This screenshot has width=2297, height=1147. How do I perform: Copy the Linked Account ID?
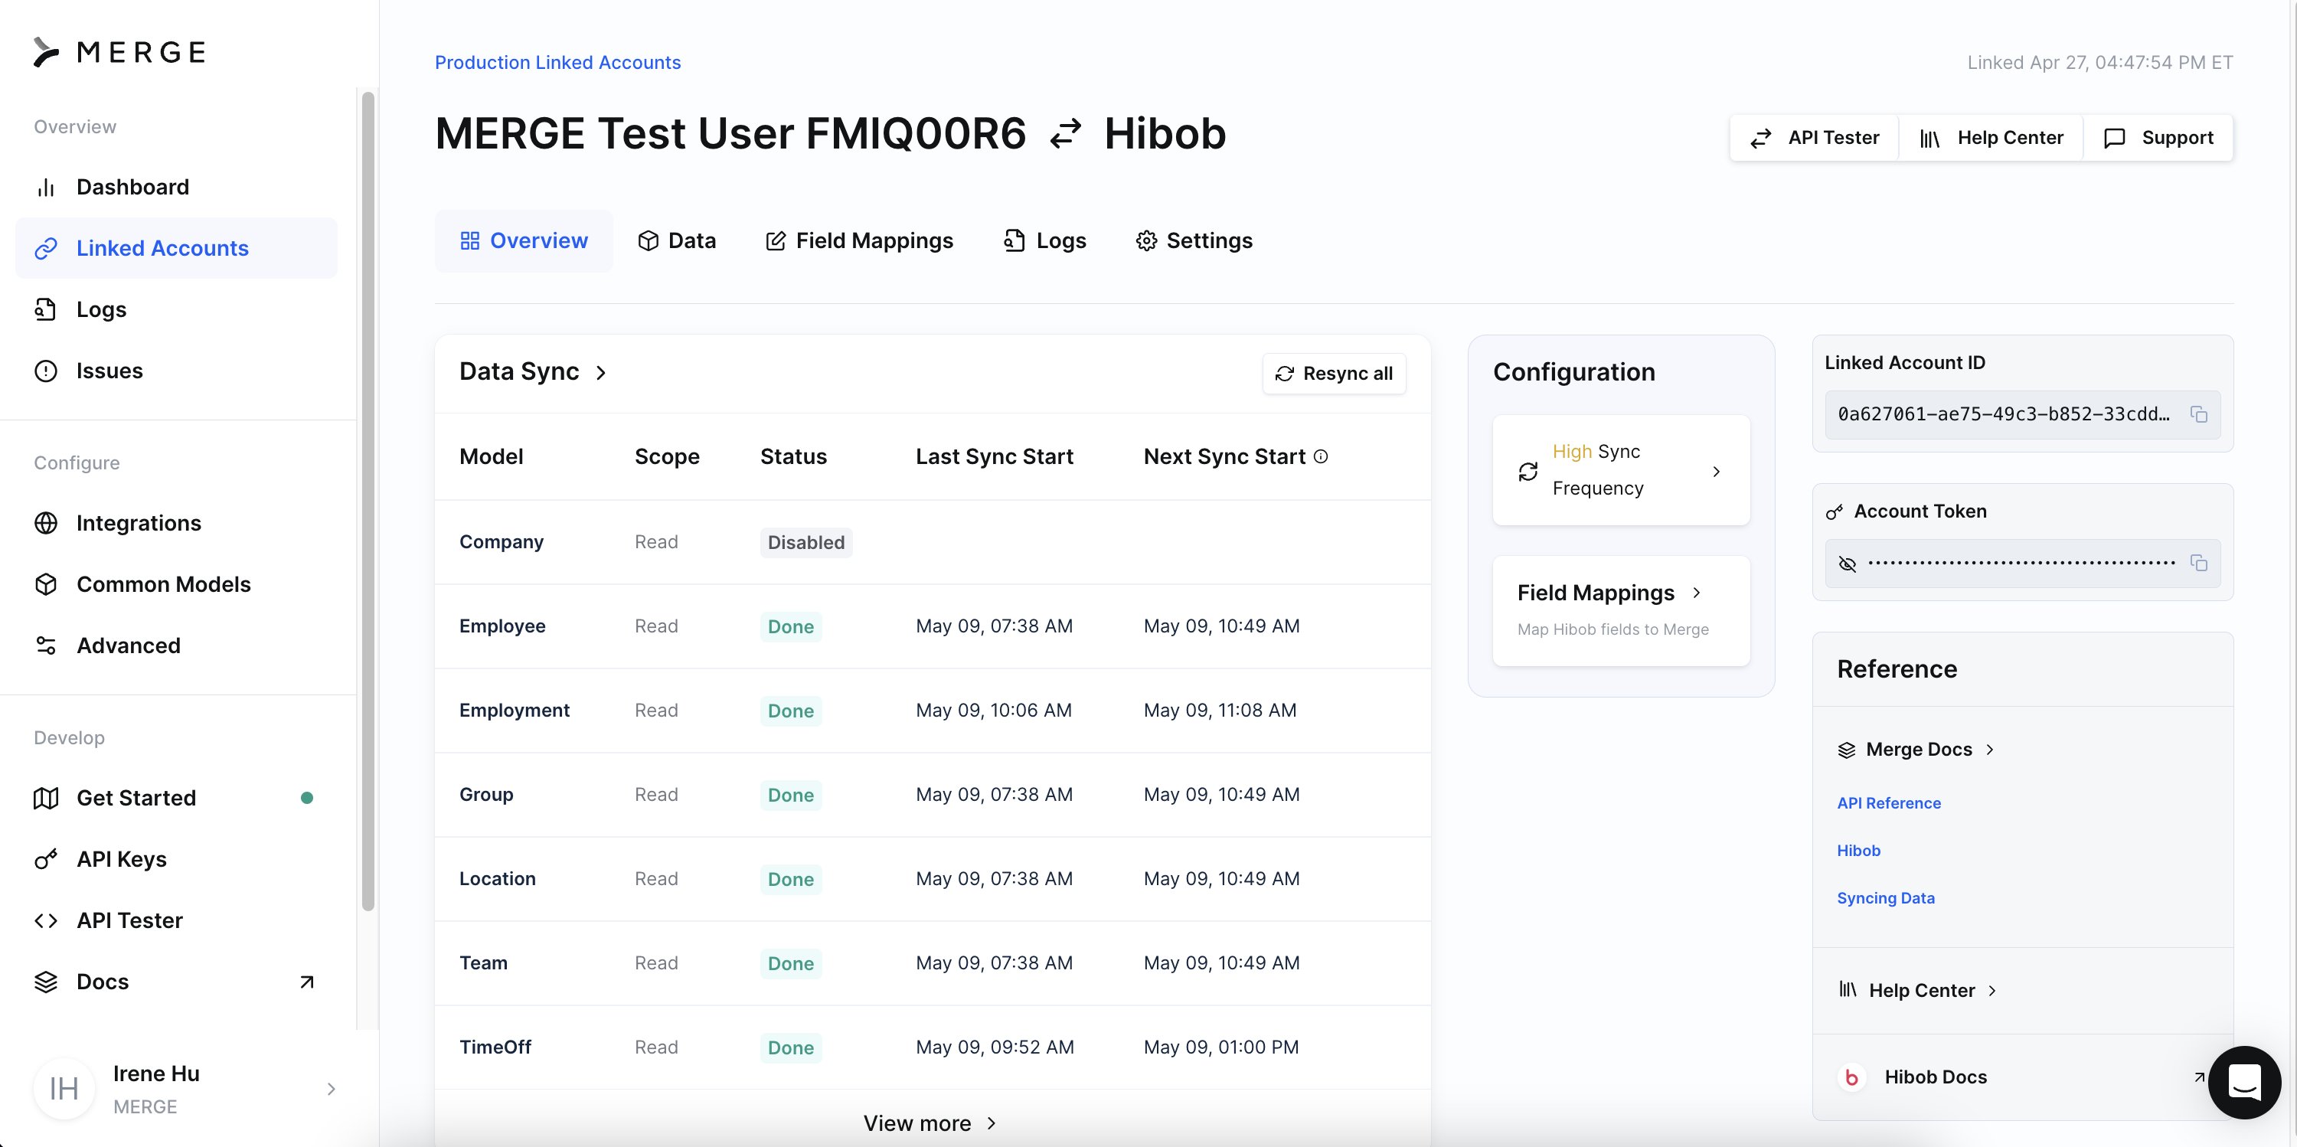(2199, 415)
